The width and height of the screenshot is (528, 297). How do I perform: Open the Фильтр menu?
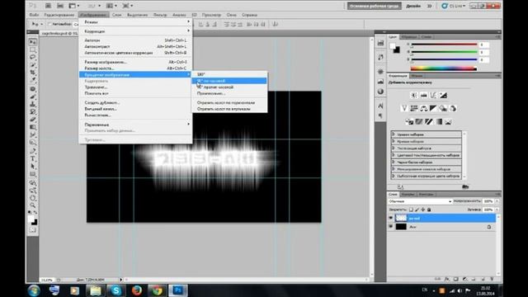click(x=160, y=15)
